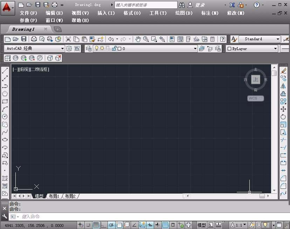Open the Layer Properties Manager icon

point(89,49)
